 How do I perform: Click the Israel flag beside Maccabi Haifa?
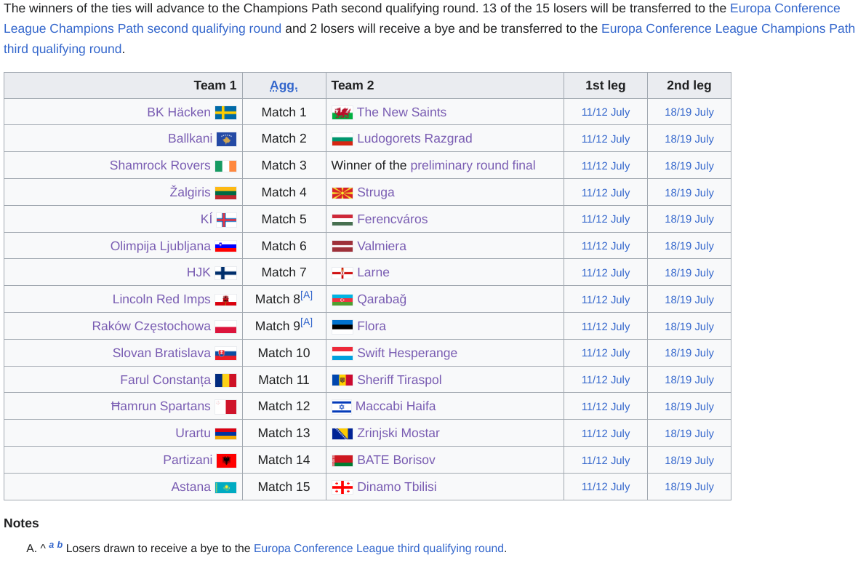(342, 407)
